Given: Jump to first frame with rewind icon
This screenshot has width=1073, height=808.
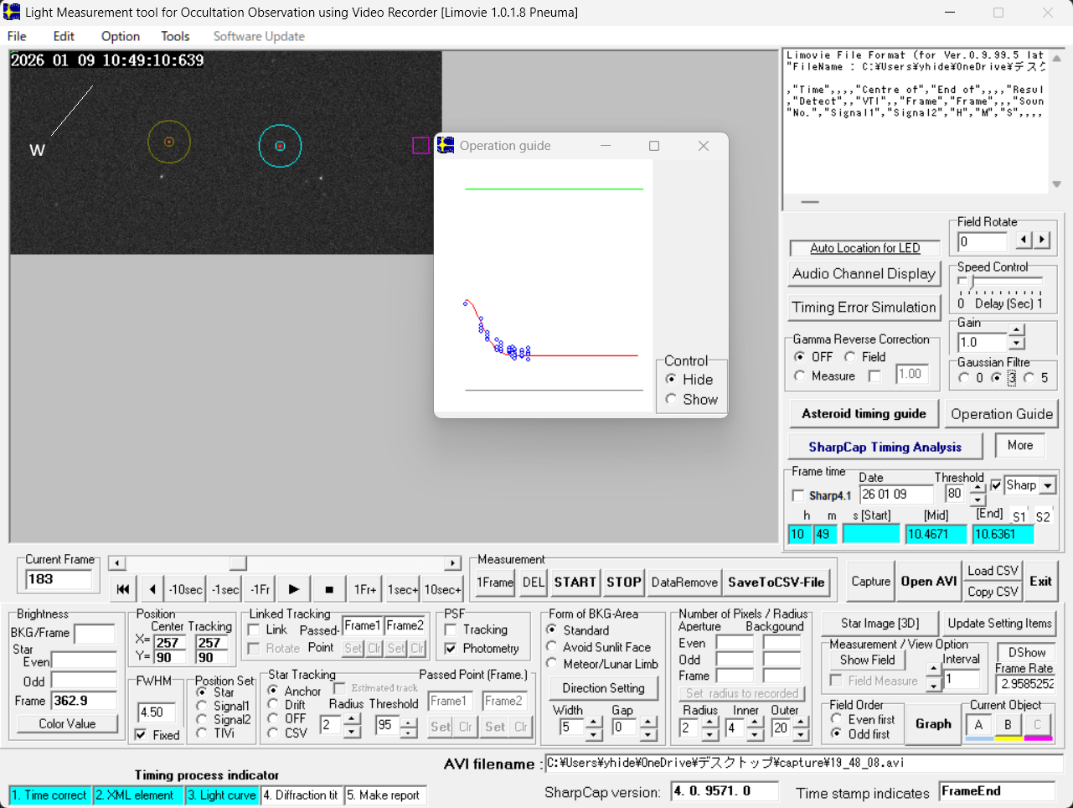Looking at the screenshot, I should [x=123, y=589].
